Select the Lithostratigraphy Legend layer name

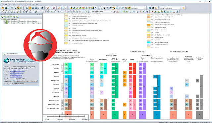pyautogui.click(x=25, y=23)
